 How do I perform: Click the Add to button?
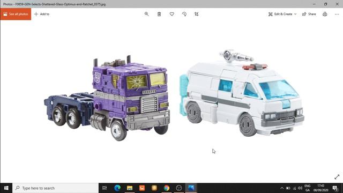[x=42, y=14]
